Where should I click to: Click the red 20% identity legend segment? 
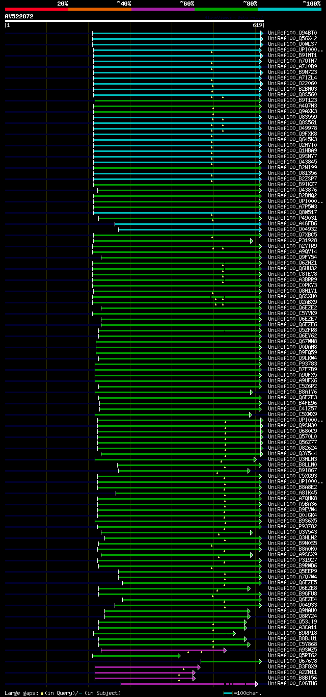click(36, 9)
